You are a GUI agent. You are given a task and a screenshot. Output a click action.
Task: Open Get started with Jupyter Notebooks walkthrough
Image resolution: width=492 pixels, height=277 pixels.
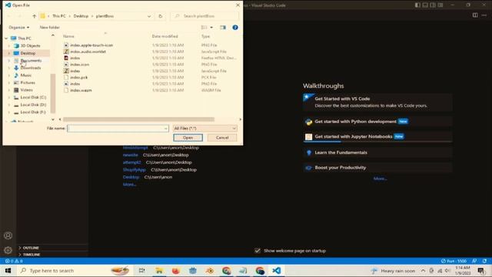pos(377,137)
